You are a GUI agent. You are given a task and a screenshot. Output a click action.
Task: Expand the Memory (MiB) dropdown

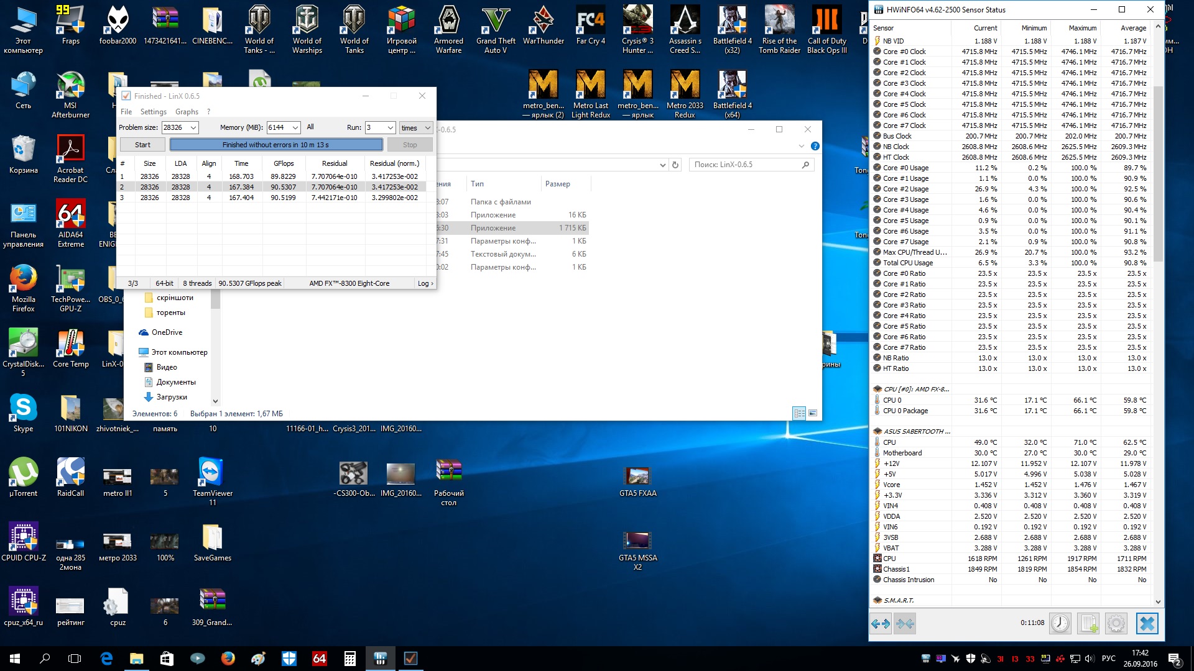[295, 127]
